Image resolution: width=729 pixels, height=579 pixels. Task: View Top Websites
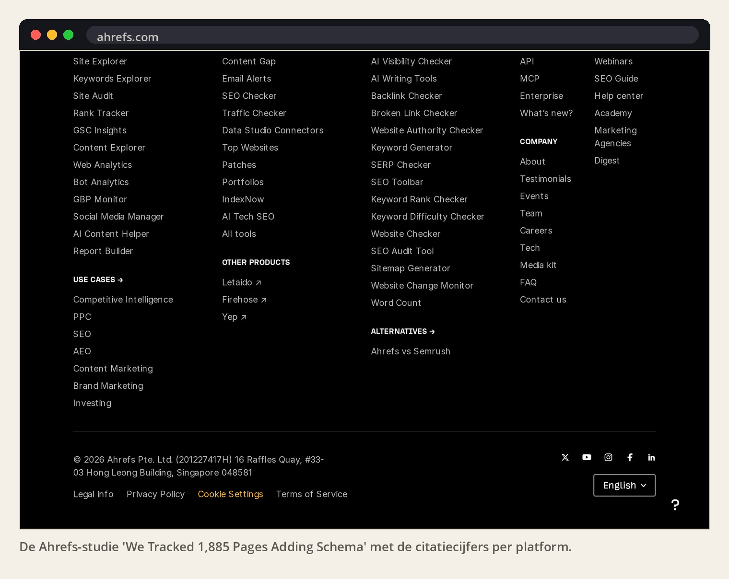pos(250,148)
